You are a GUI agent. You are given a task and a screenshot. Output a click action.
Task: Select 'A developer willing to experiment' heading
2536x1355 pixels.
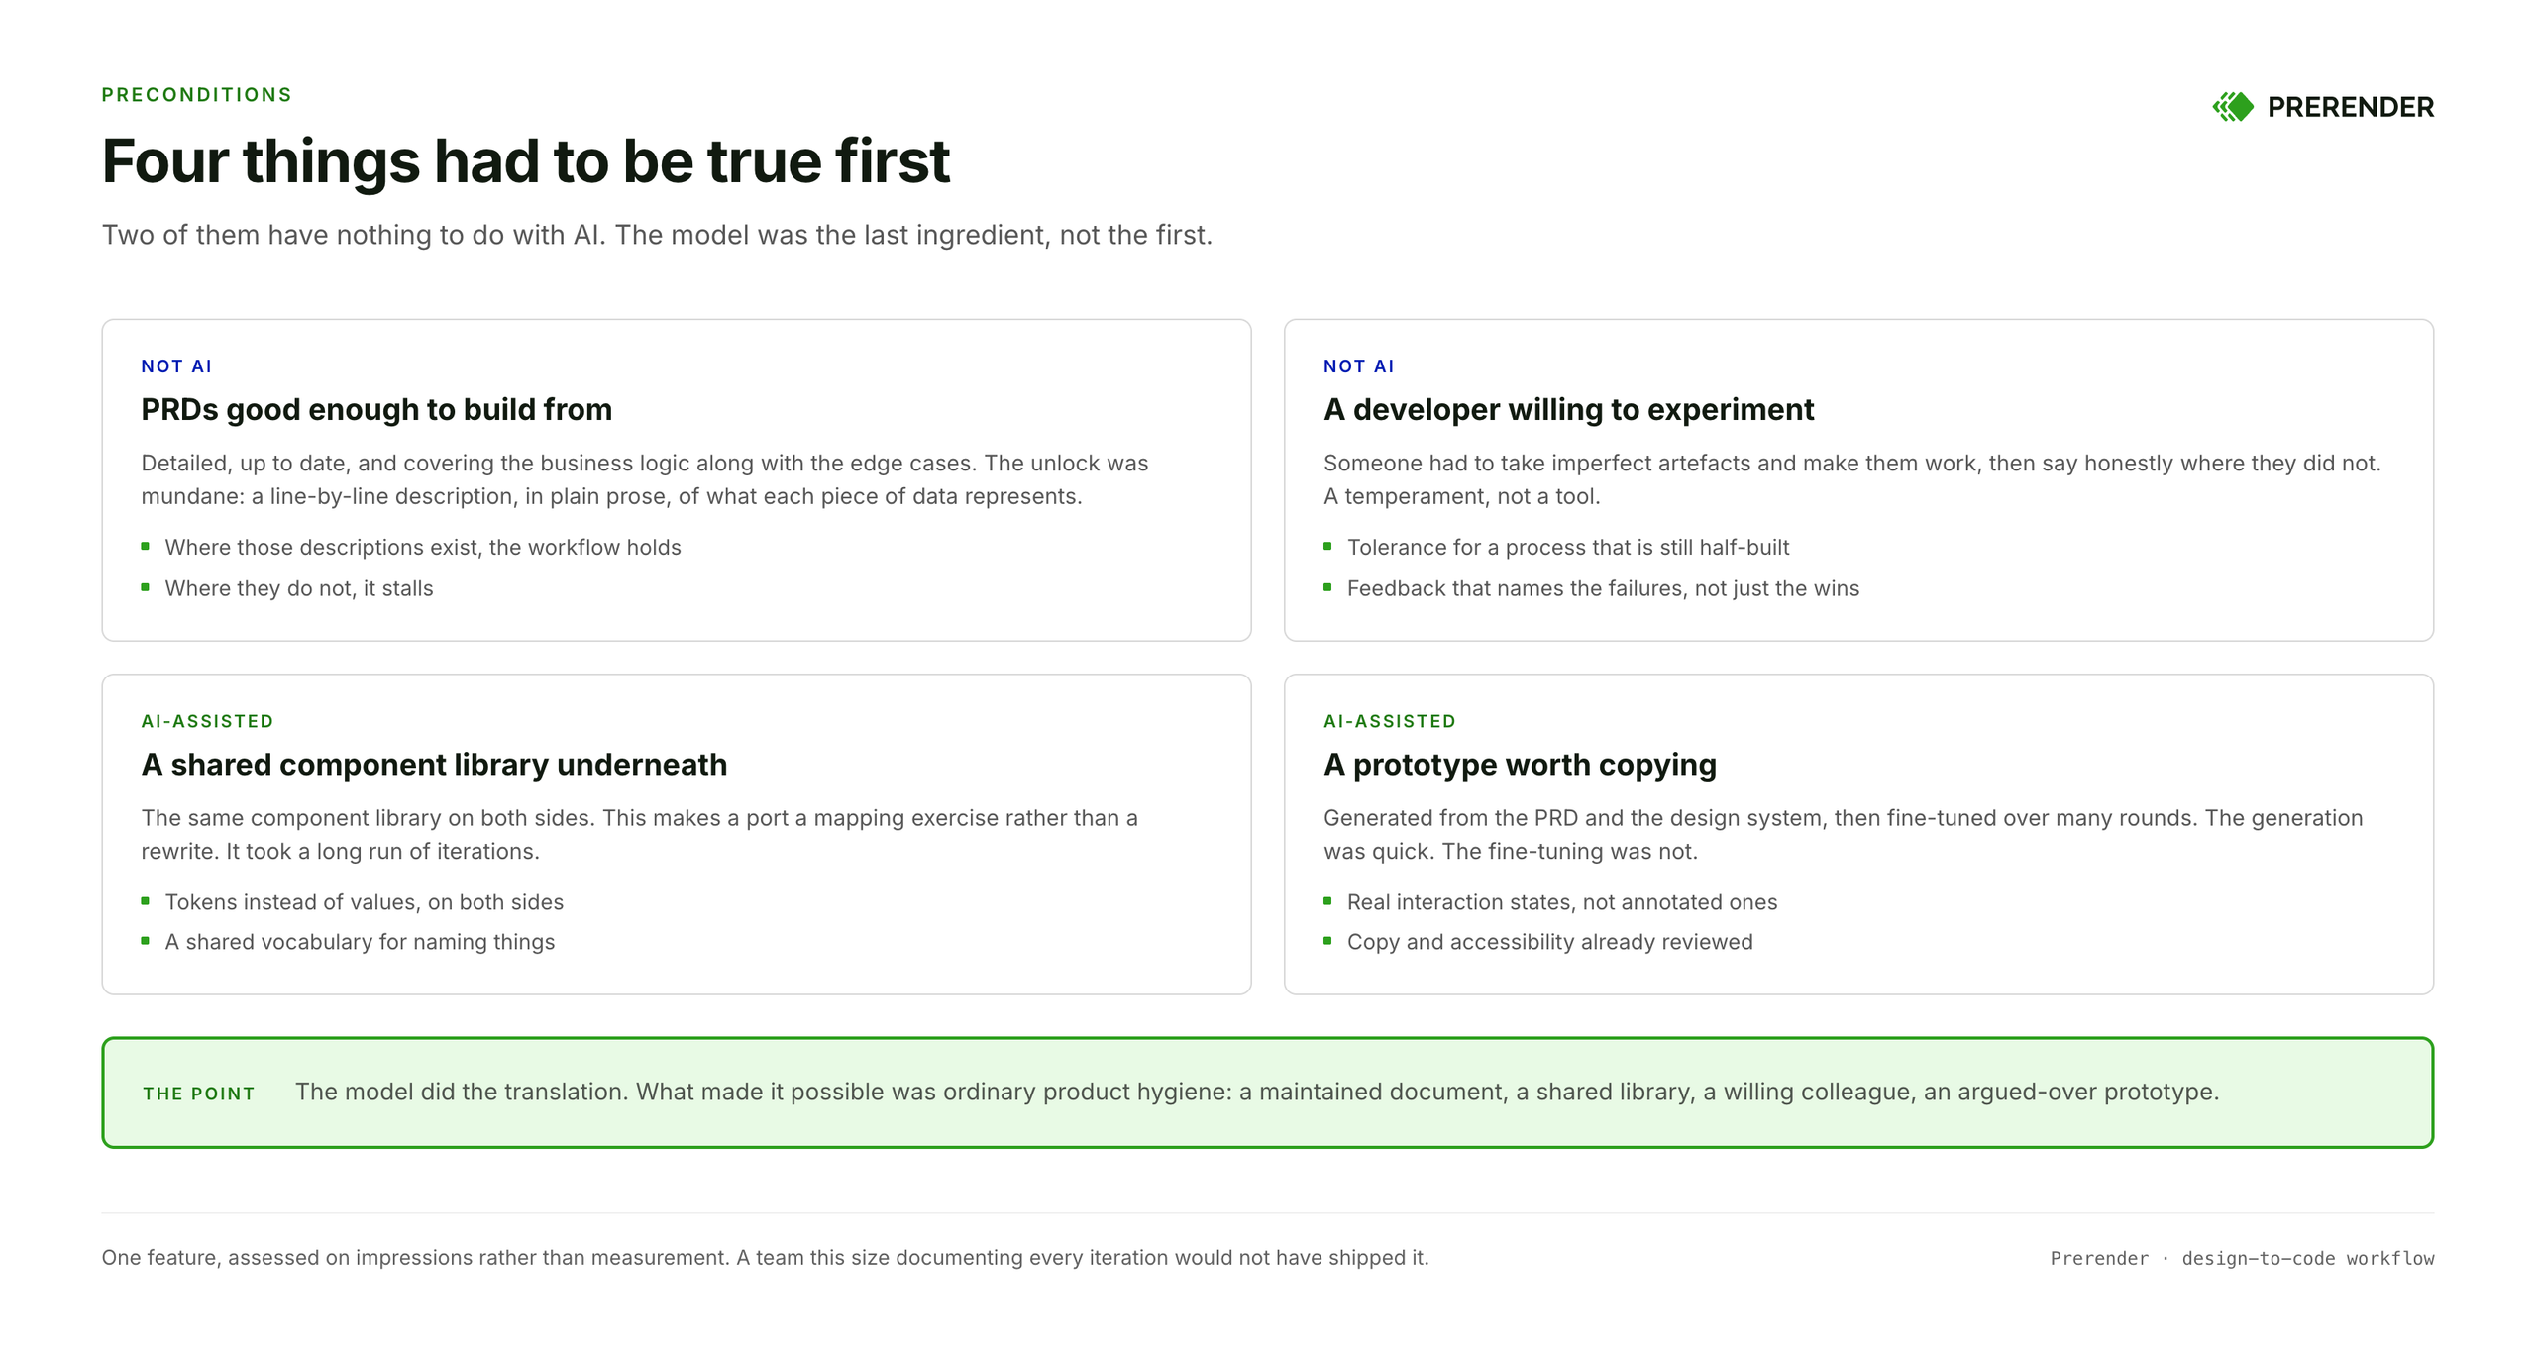1568,409
